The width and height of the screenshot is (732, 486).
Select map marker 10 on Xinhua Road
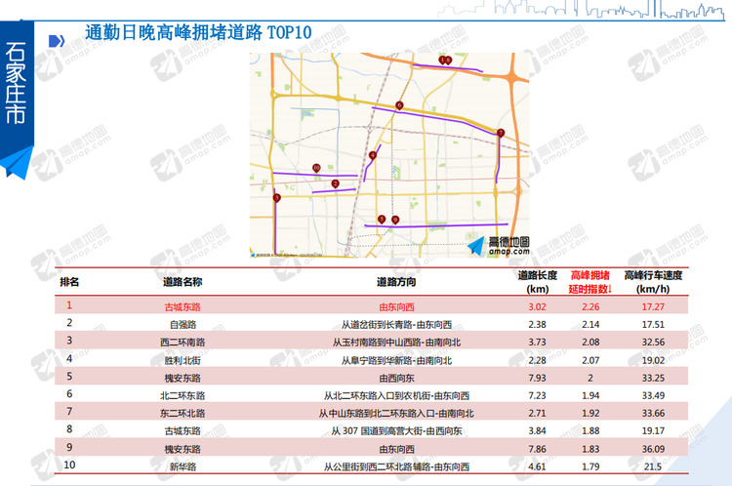pyautogui.click(x=316, y=168)
